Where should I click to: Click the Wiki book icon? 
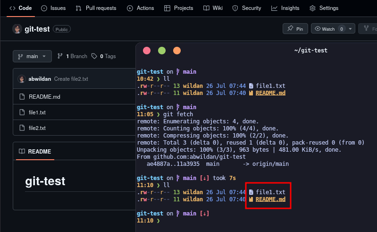(x=206, y=9)
